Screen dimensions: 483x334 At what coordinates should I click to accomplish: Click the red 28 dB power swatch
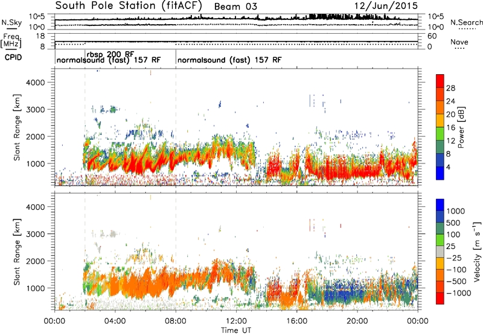[x=440, y=81]
